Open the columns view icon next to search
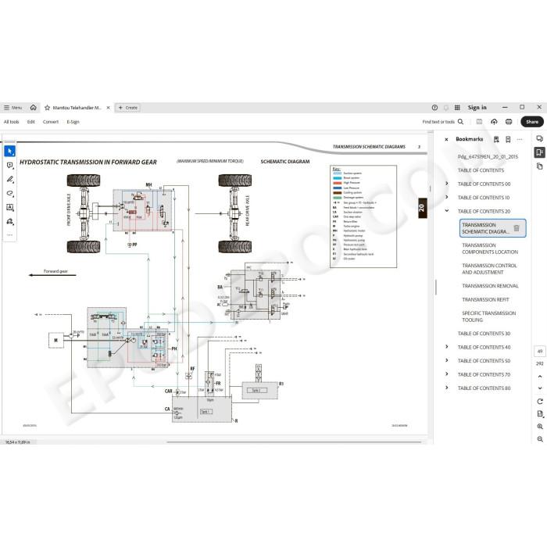The height and width of the screenshot is (547, 547). 479,122
